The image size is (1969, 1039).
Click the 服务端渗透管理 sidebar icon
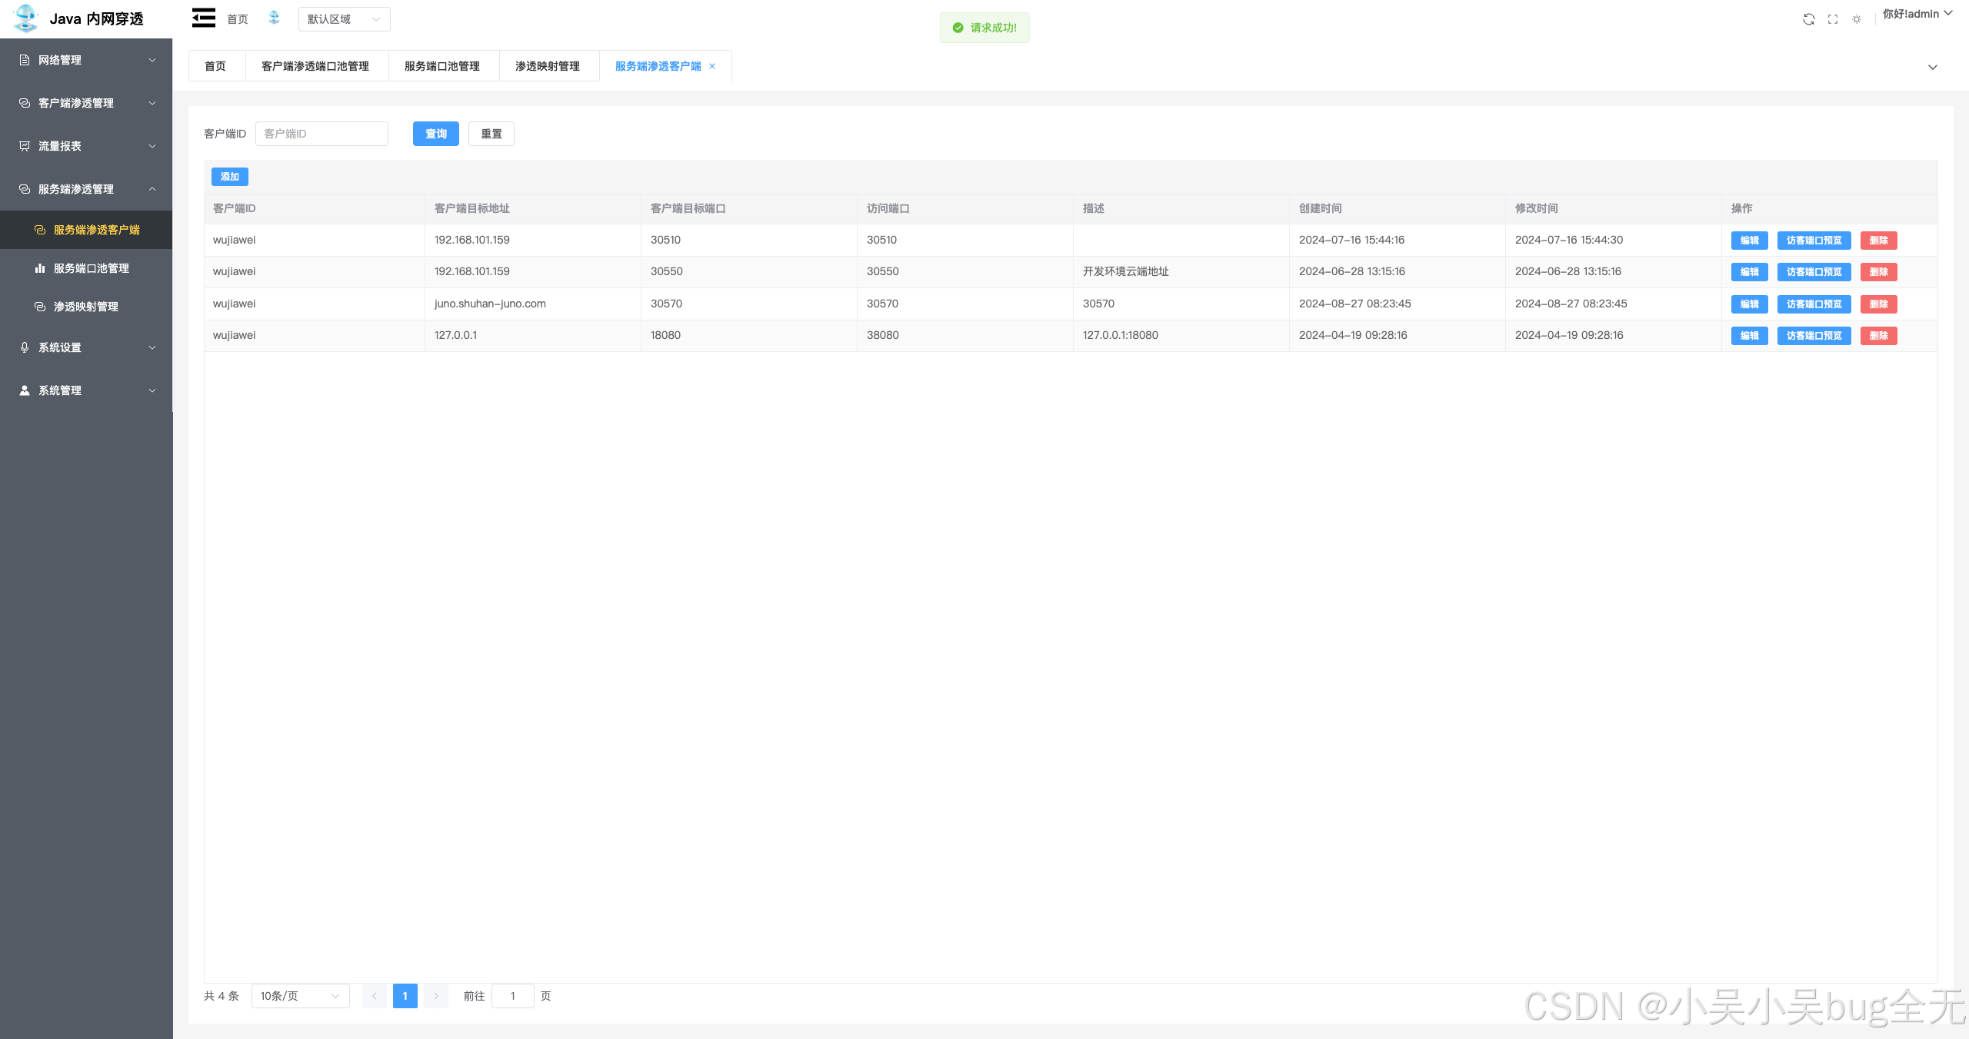25,189
